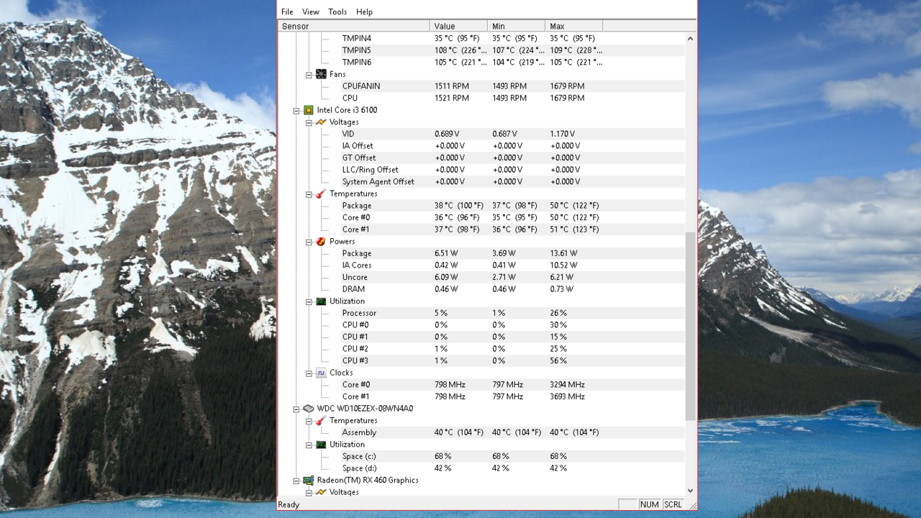The width and height of the screenshot is (921, 518).
Task: Select the VID voltage row
Action: coord(481,134)
